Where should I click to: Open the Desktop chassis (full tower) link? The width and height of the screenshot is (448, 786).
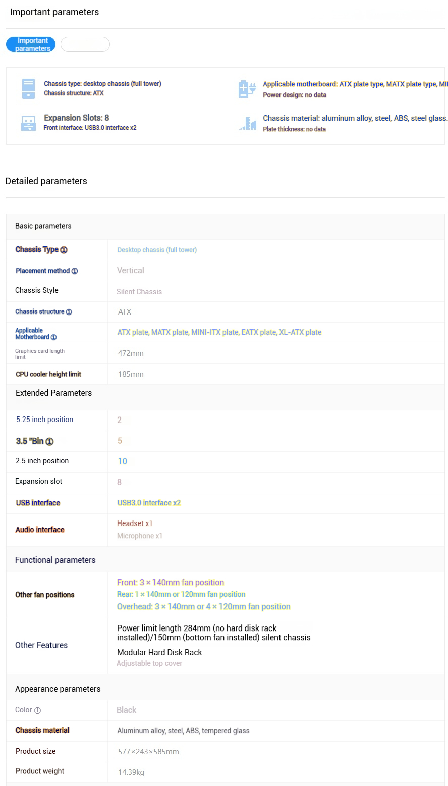pos(157,250)
